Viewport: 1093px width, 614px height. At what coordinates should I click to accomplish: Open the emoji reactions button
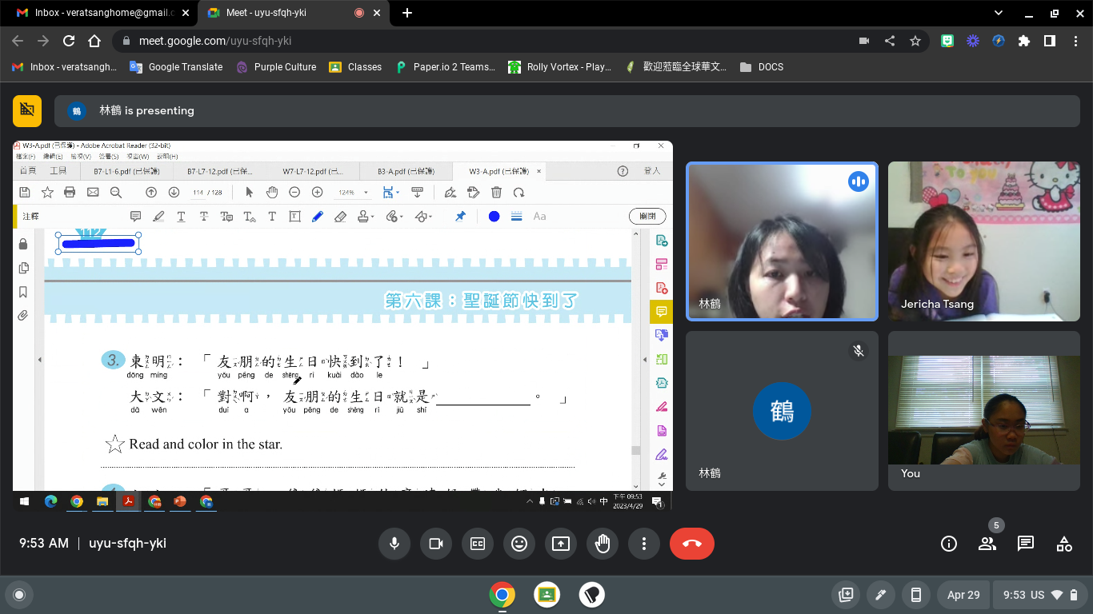point(519,544)
